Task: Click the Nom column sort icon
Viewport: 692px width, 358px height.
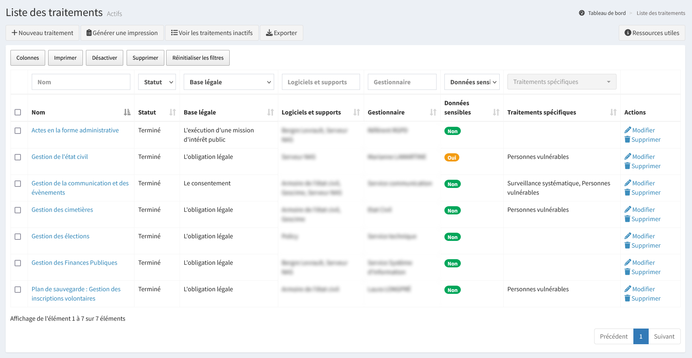Action: tap(127, 112)
